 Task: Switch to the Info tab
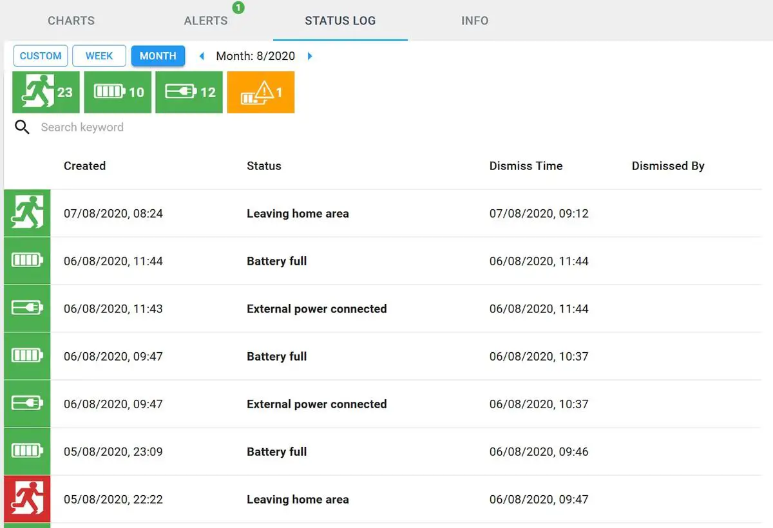(475, 21)
